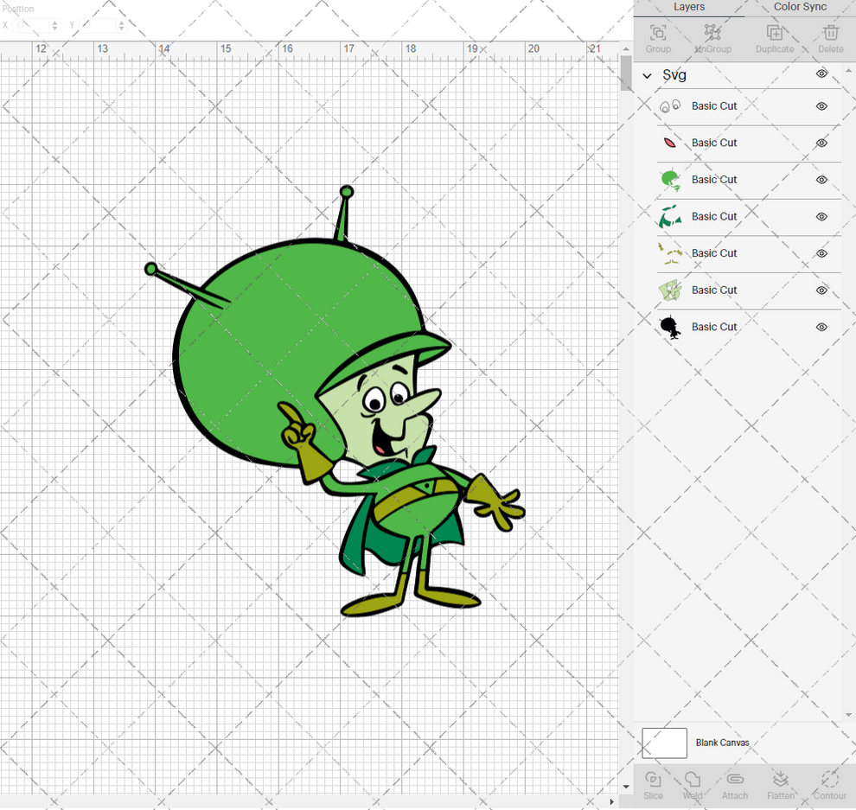The image size is (856, 810).
Task: Switch to the Color Sync tab
Action: point(799,7)
